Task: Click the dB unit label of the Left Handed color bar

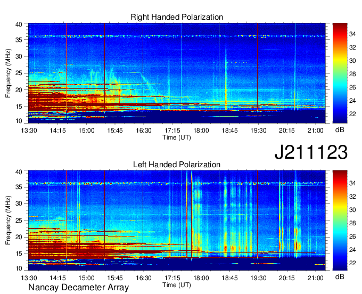Action: [x=340, y=276]
